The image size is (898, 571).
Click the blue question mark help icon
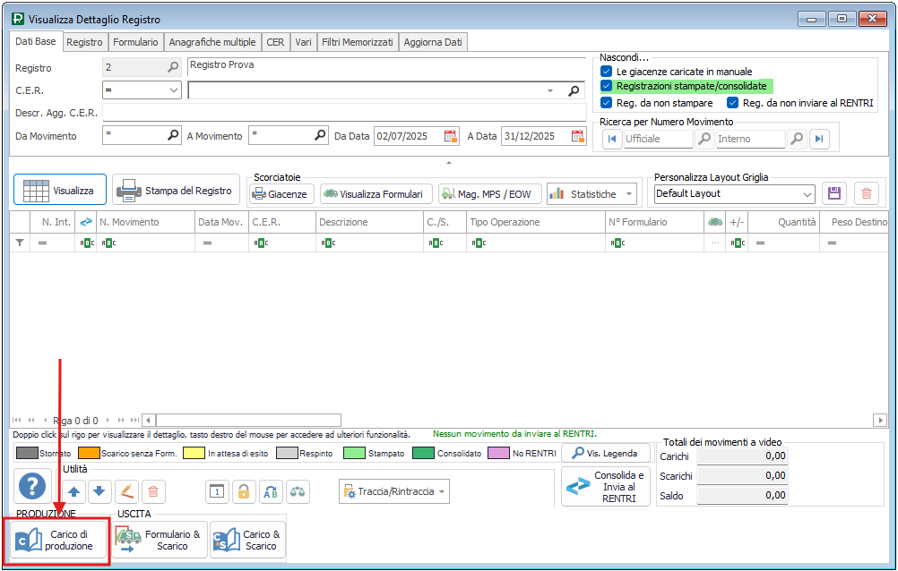(32, 488)
